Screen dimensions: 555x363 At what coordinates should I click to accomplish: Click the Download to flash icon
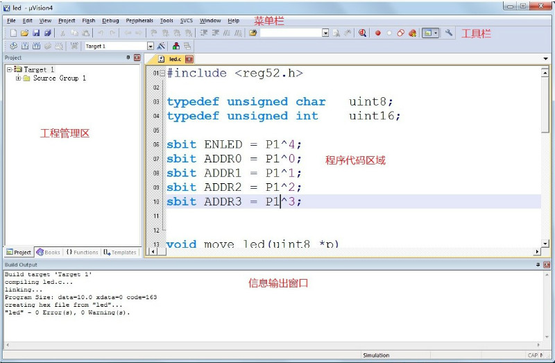tap(73, 46)
